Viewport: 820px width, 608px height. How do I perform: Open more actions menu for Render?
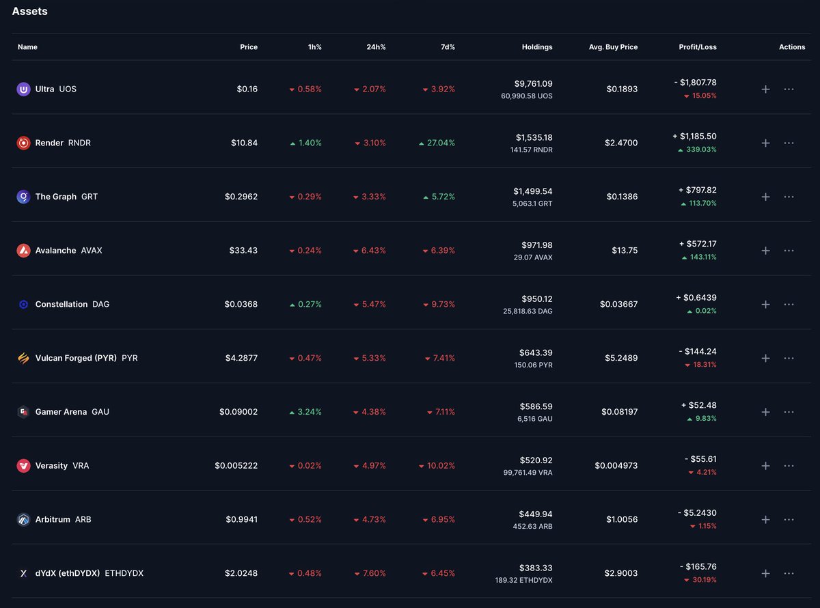point(789,143)
